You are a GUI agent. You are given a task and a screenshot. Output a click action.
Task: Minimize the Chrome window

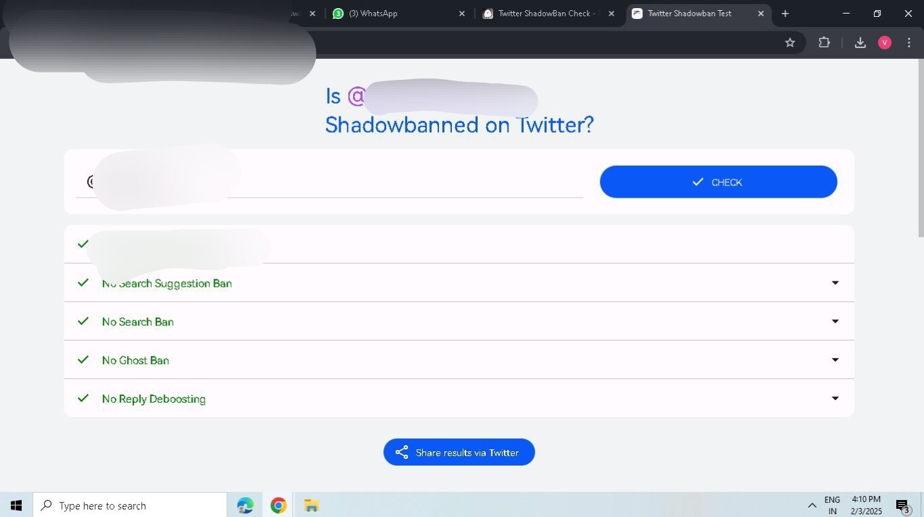pos(846,14)
